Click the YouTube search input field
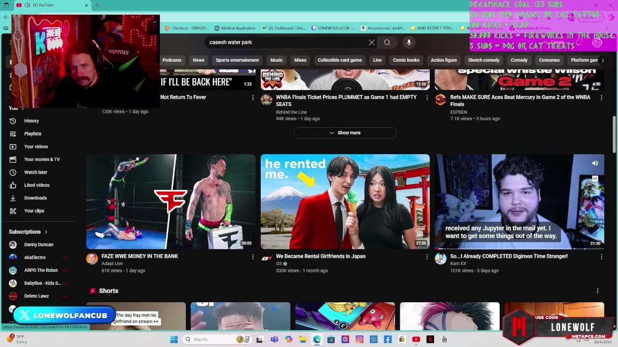This screenshot has height=347, width=618. pos(286,42)
